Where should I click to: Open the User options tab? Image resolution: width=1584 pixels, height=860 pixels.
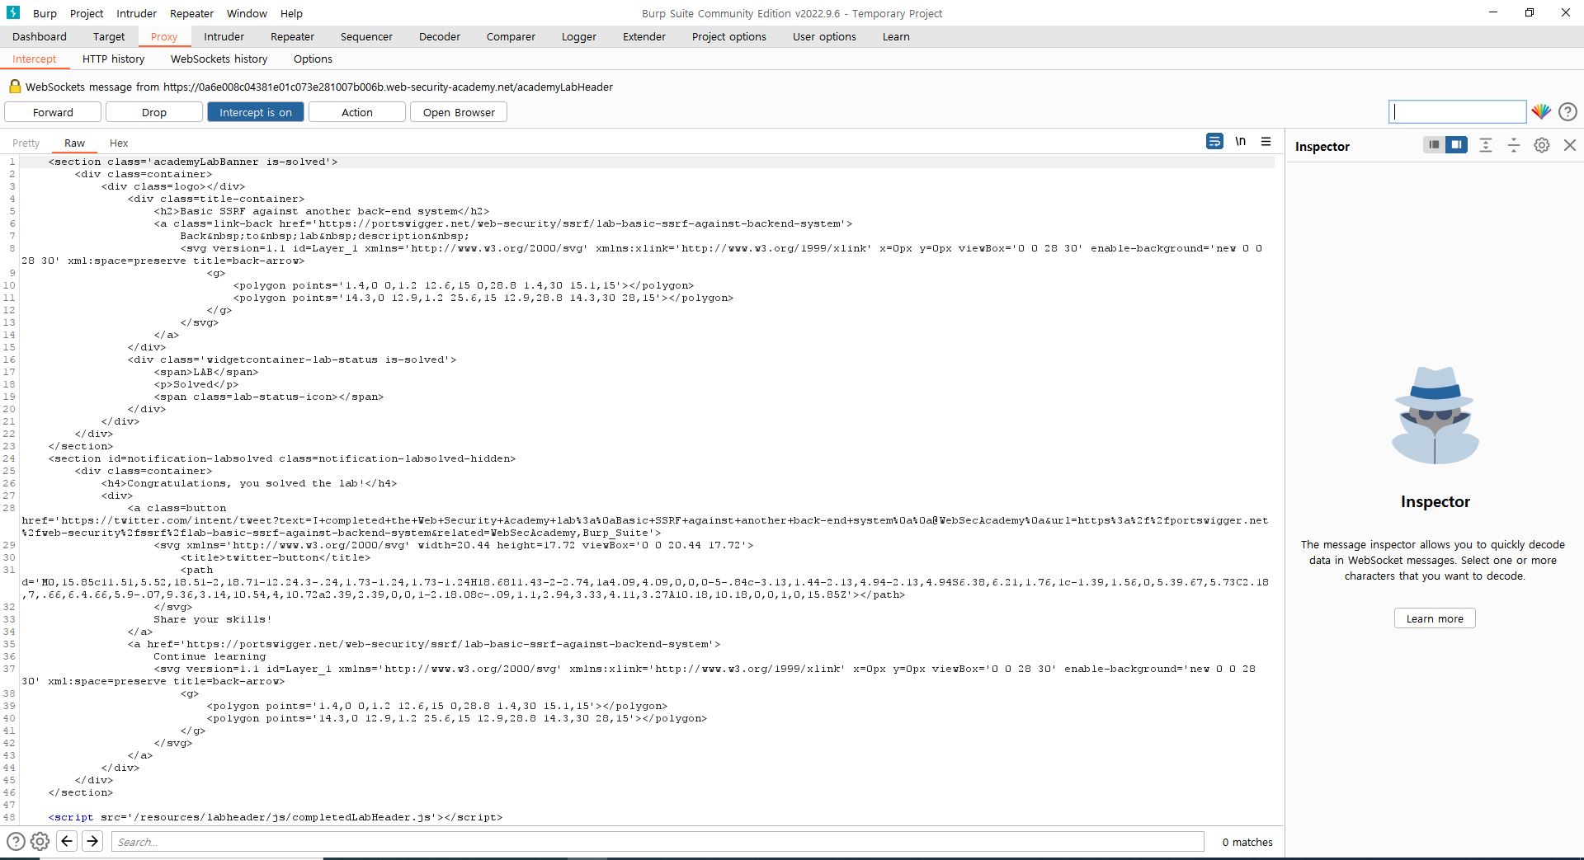(824, 36)
